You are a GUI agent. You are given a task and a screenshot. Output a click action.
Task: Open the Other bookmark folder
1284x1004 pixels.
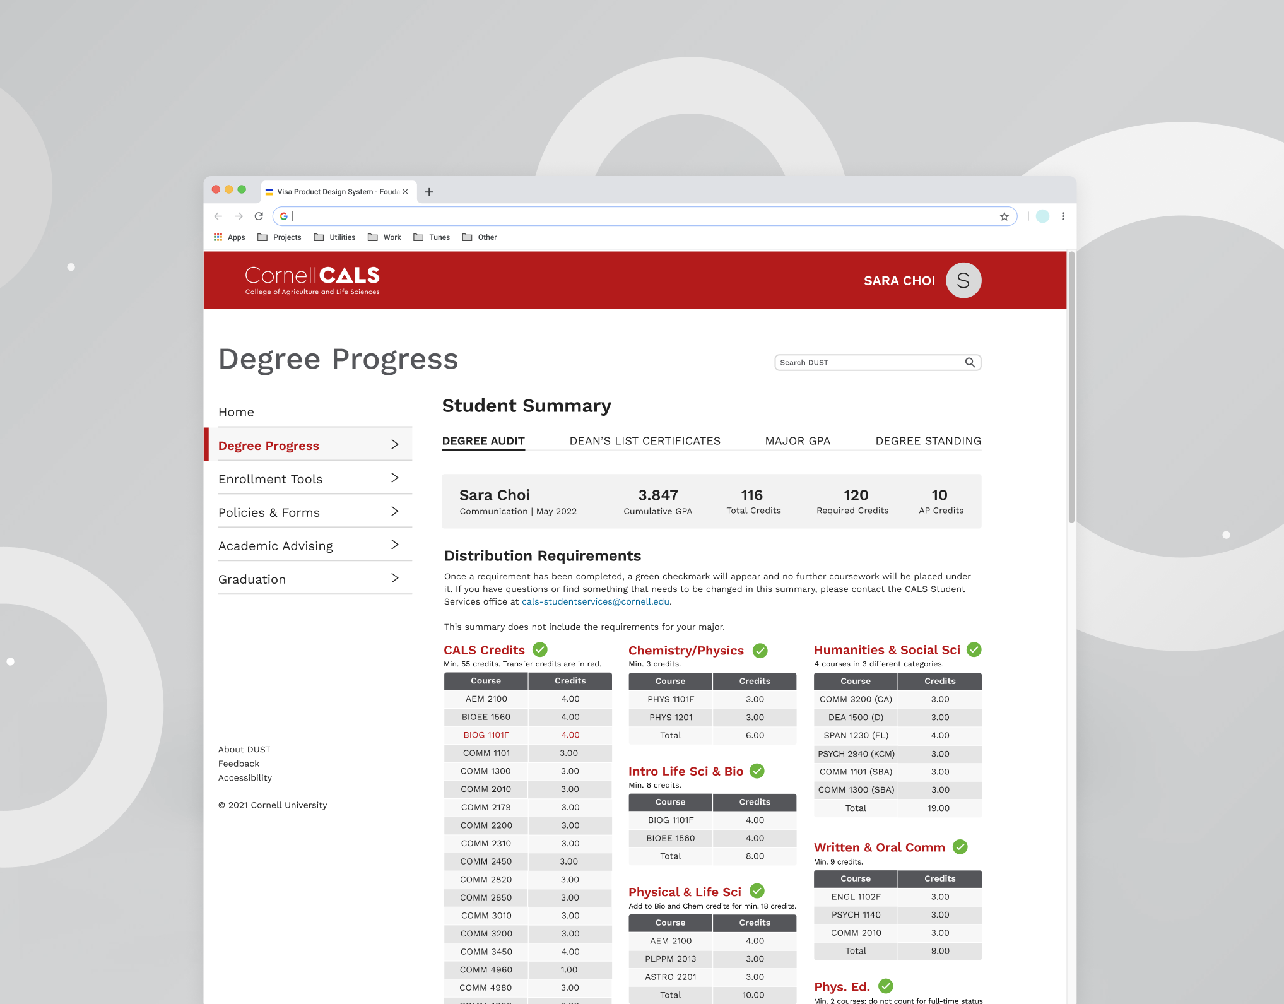pyautogui.click(x=480, y=237)
